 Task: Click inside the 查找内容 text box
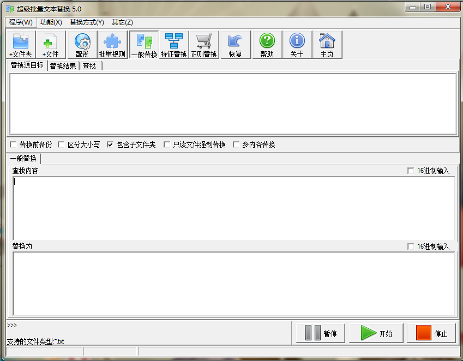233,208
